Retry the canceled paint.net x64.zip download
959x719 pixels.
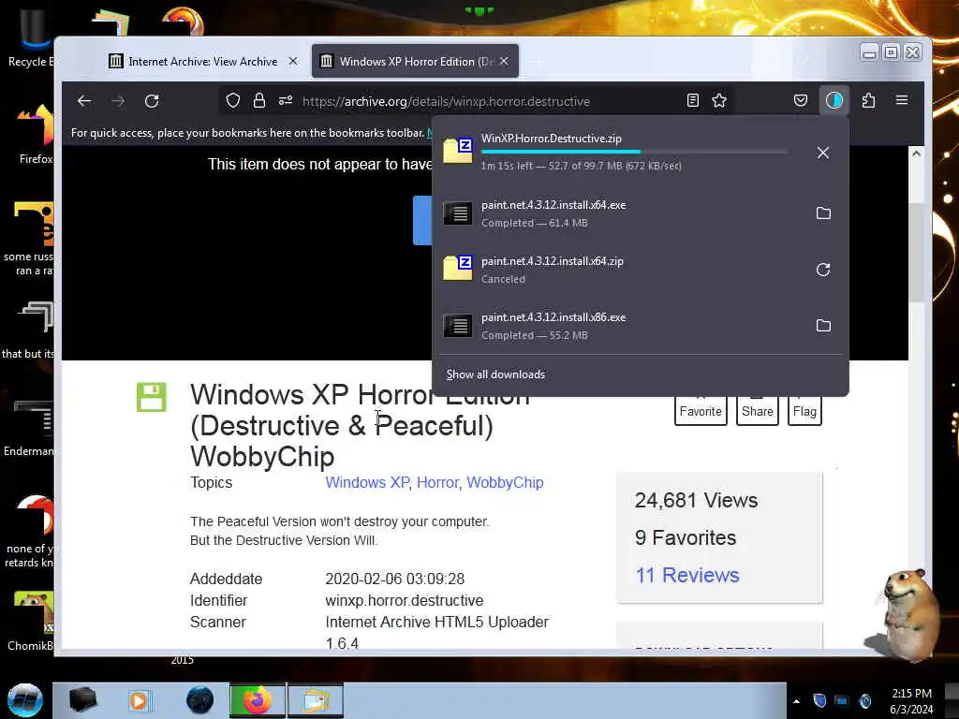click(823, 269)
